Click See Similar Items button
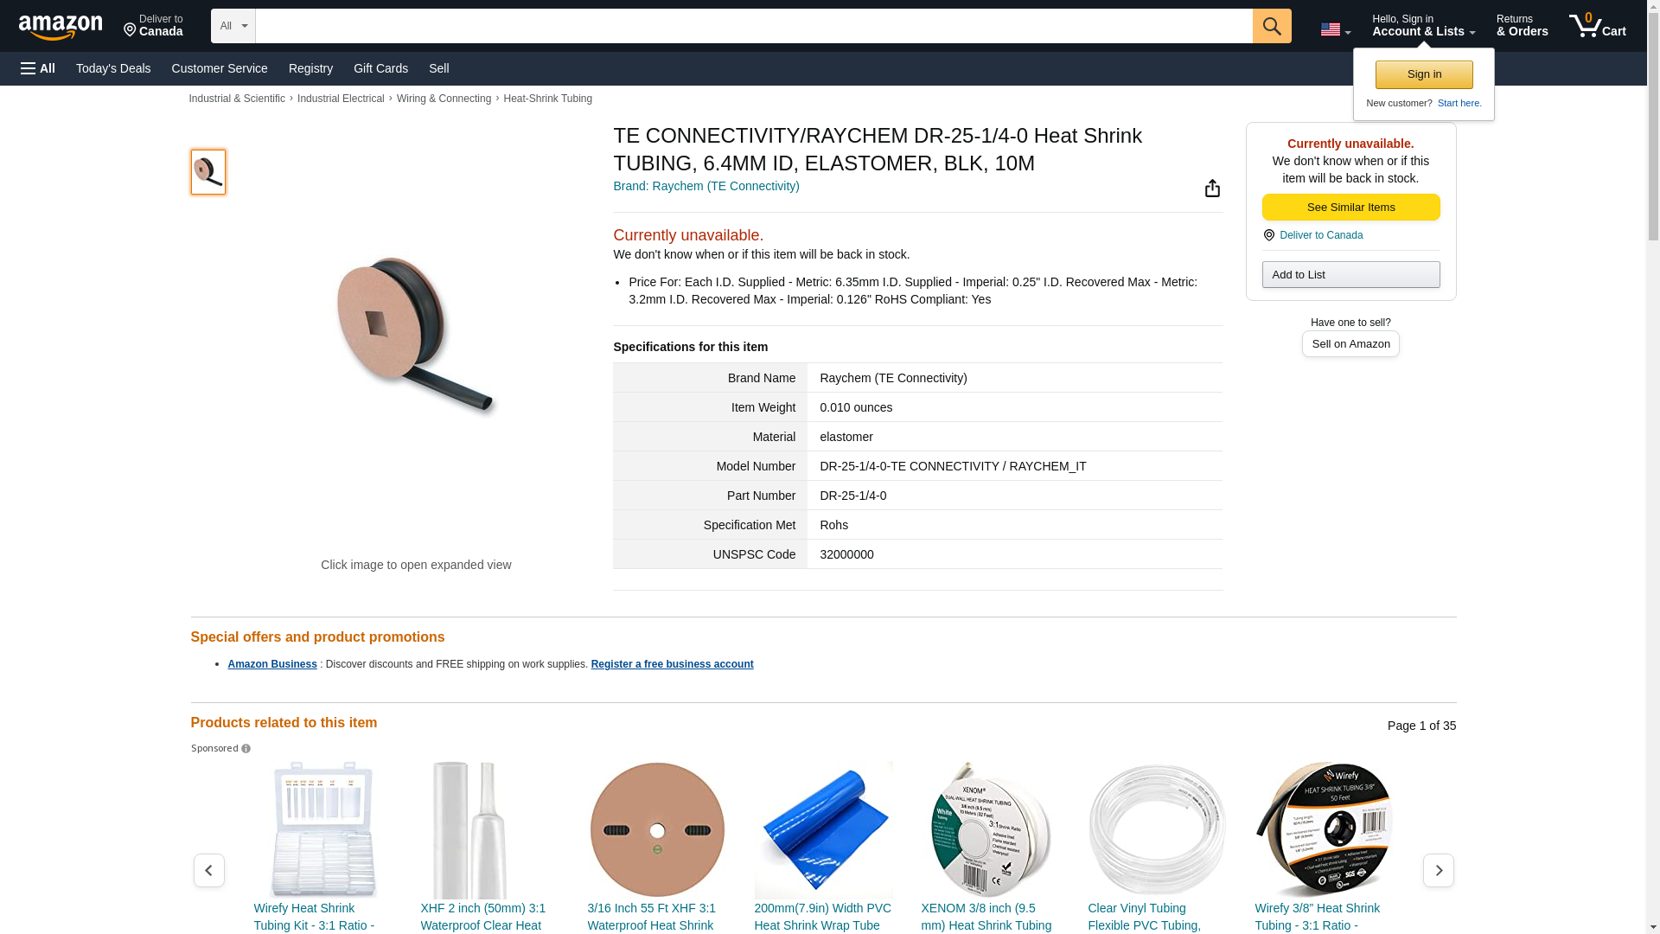 click(1350, 207)
